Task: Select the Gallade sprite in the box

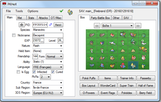Action: (x=133, y=42)
